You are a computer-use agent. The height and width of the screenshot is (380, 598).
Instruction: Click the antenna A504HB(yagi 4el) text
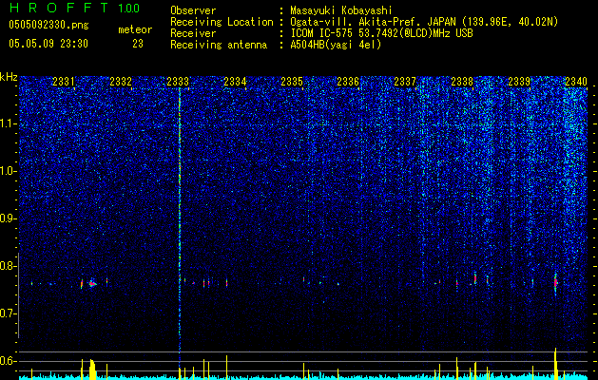point(336,45)
